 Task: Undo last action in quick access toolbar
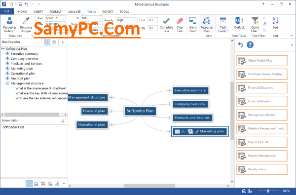pos(26,4)
